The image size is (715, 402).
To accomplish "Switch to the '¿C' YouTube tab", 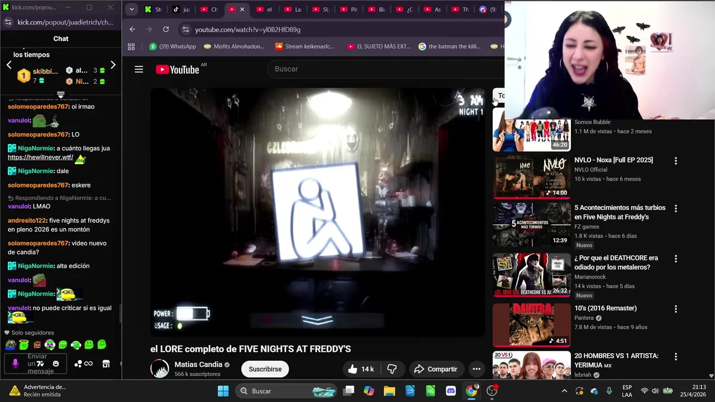I will (x=405, y=9).
